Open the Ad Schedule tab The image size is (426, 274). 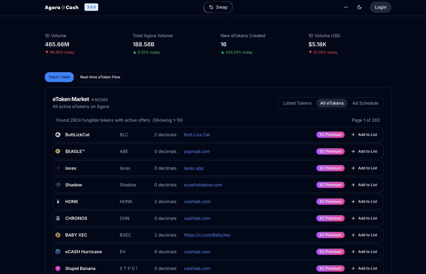click(x=365, y=103)
